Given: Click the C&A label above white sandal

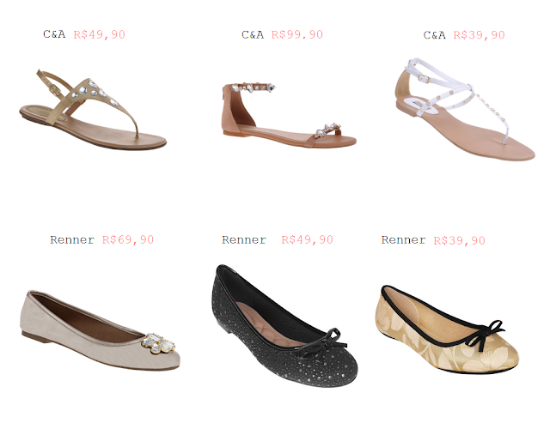Looking at the screenshot, I should (434, 35).
